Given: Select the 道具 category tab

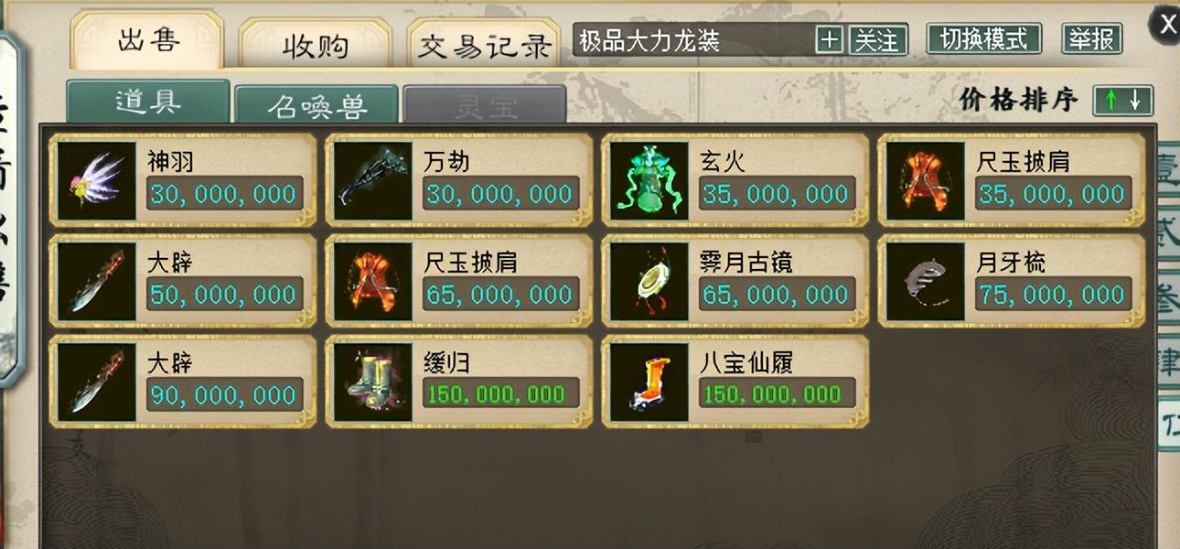Looking at the screenshot, I should click(148, 102).
